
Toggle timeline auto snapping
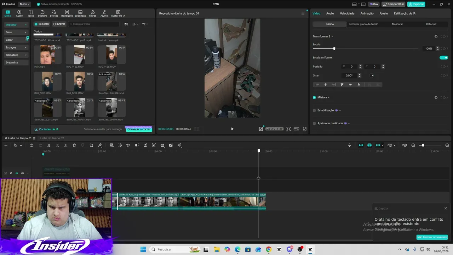pos(369,145)
